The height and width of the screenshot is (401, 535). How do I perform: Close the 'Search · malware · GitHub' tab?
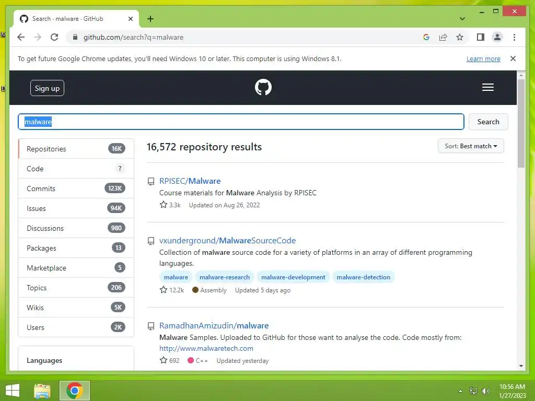click(x=130, y=19)
